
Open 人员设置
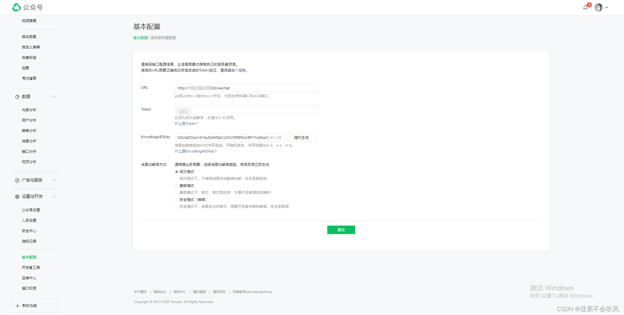[x=29, y=220]
